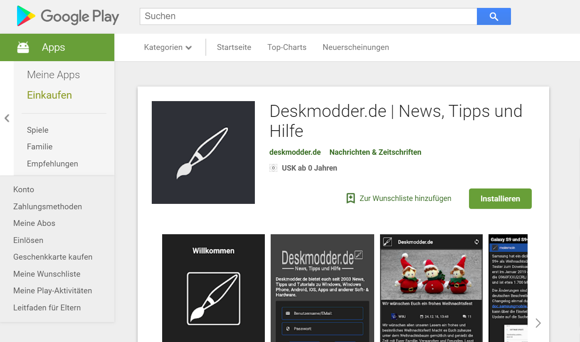Open Meine Wunschliste in the sidebar

(47, 274)
